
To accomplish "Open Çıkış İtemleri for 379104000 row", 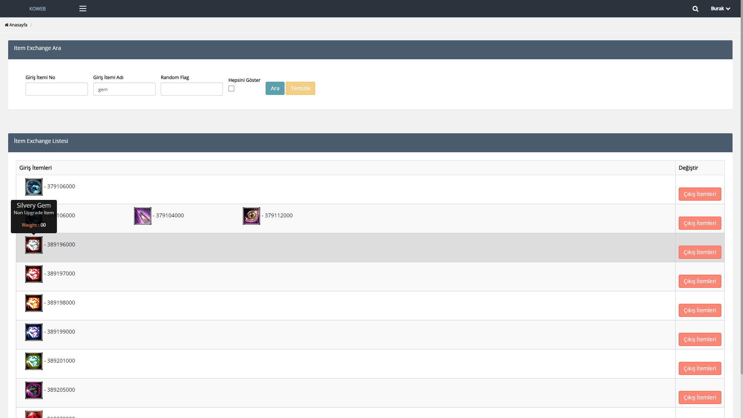I will click(700, 223).
